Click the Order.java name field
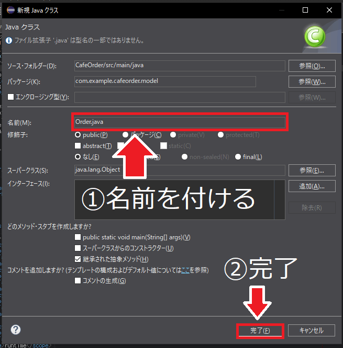Screen dimensions: 343x348 pyautogui.click(x=179, y=122)
